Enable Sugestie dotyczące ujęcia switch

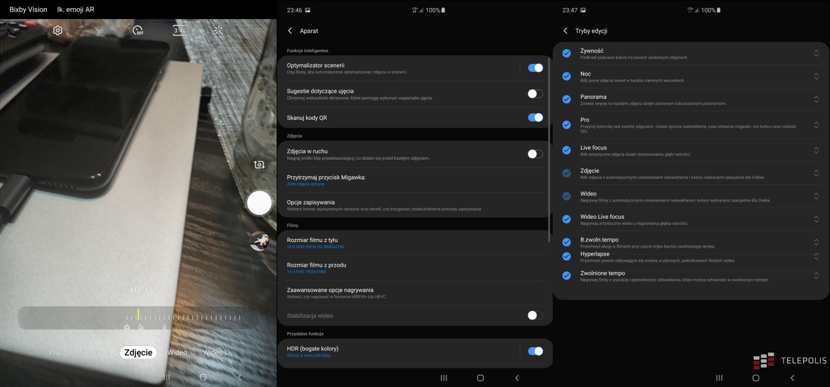pos(535,94)
